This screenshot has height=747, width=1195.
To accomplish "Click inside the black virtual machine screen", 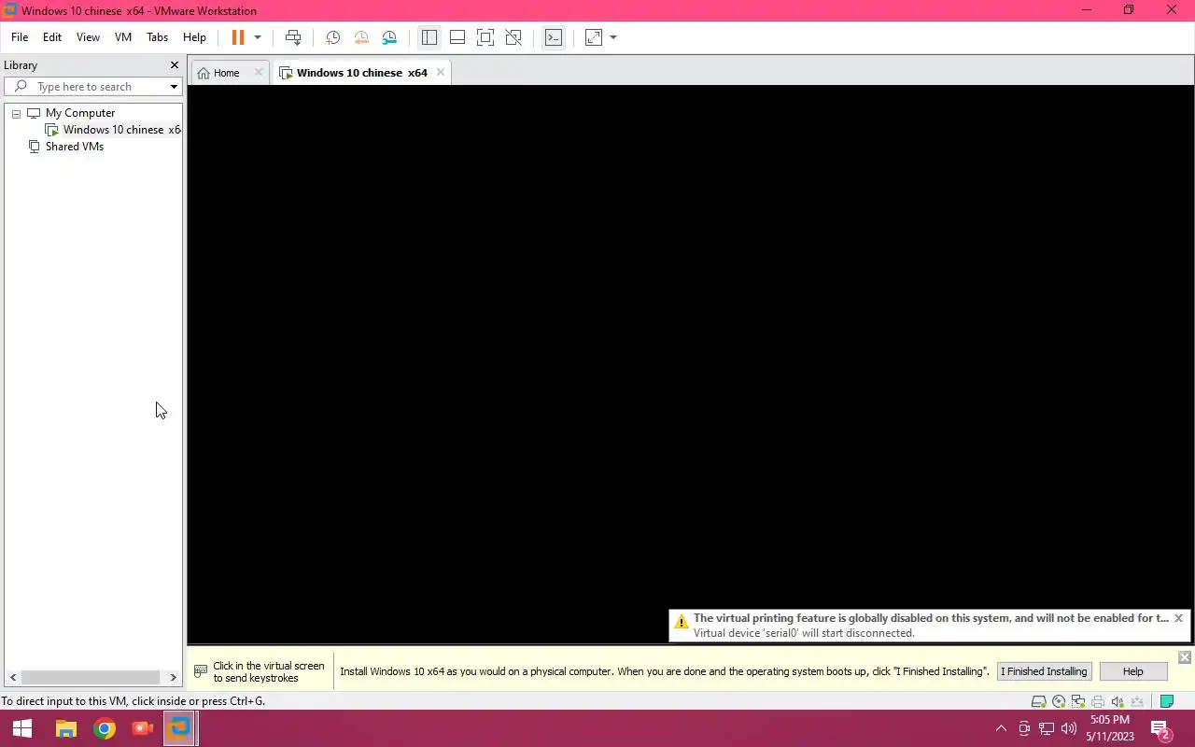I will click(691, 364).
